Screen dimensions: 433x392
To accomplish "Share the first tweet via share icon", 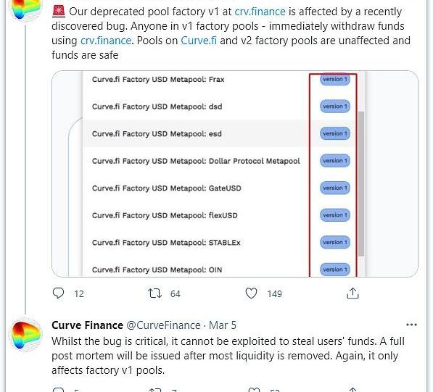I will [352, 293].
